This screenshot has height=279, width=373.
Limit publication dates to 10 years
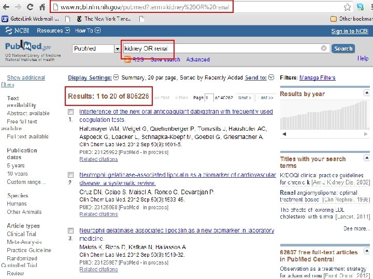click(17, 174)
